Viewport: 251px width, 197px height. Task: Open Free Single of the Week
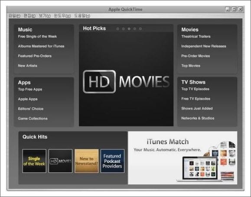click(37, 36)
